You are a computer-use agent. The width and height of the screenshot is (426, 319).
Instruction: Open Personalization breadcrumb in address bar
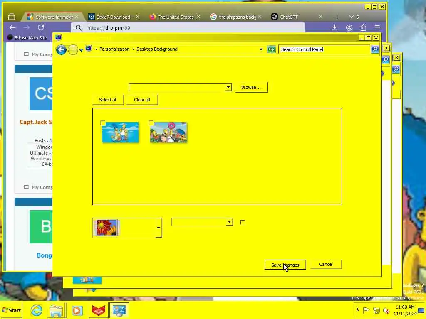point(114,49)
